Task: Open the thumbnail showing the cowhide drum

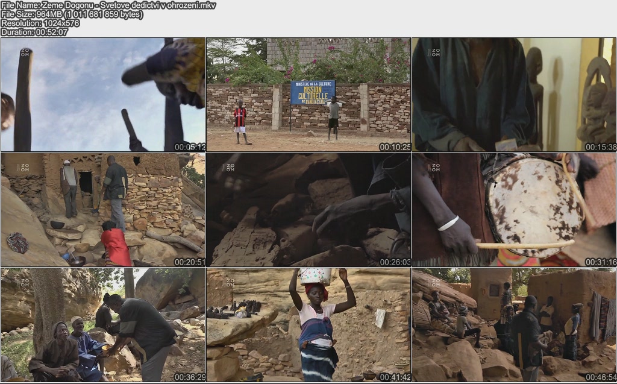Action: click(x=513, y=210)
